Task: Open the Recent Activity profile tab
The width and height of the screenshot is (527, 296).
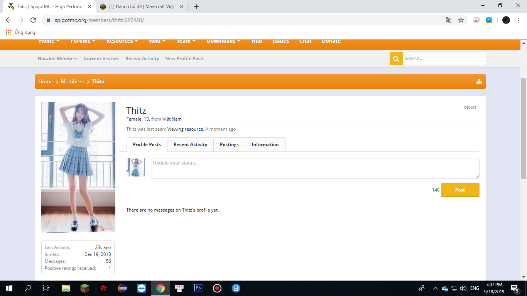Action: [191, 145]
